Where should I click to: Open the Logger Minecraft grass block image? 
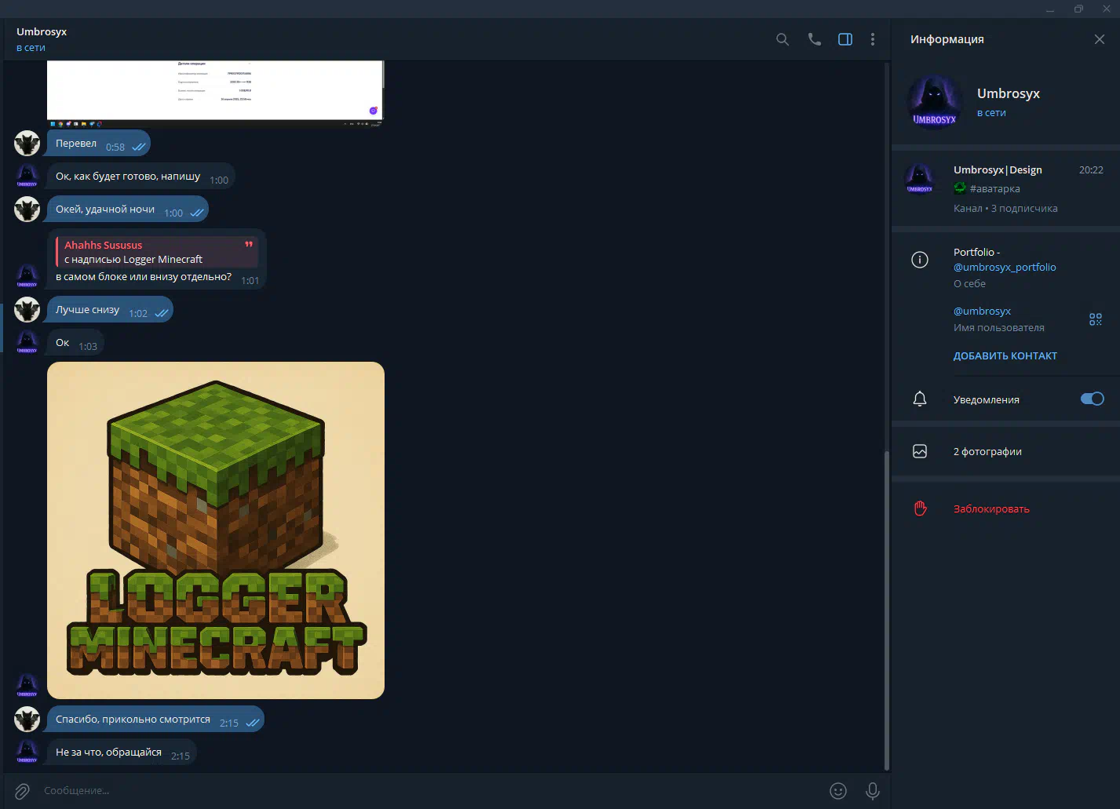(x=216, y=530)
